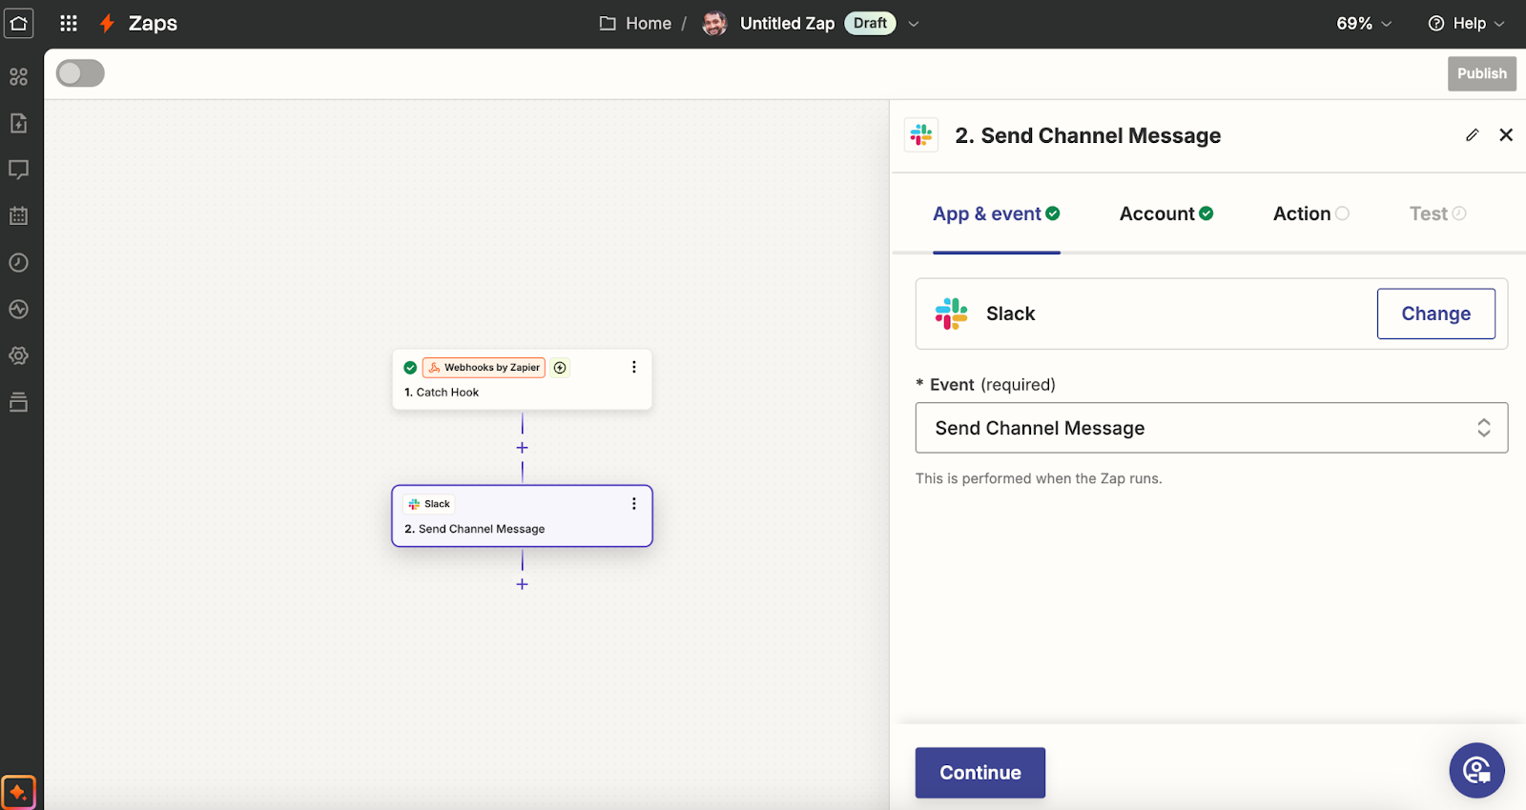Open the Apps icon in the sidebar
Screen dimensions: 1526x810
click(19, 76)
